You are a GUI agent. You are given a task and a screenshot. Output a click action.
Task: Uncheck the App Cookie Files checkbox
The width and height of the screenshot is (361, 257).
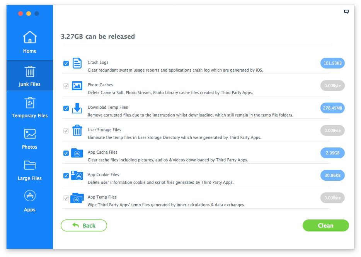[x=66, y=176]
